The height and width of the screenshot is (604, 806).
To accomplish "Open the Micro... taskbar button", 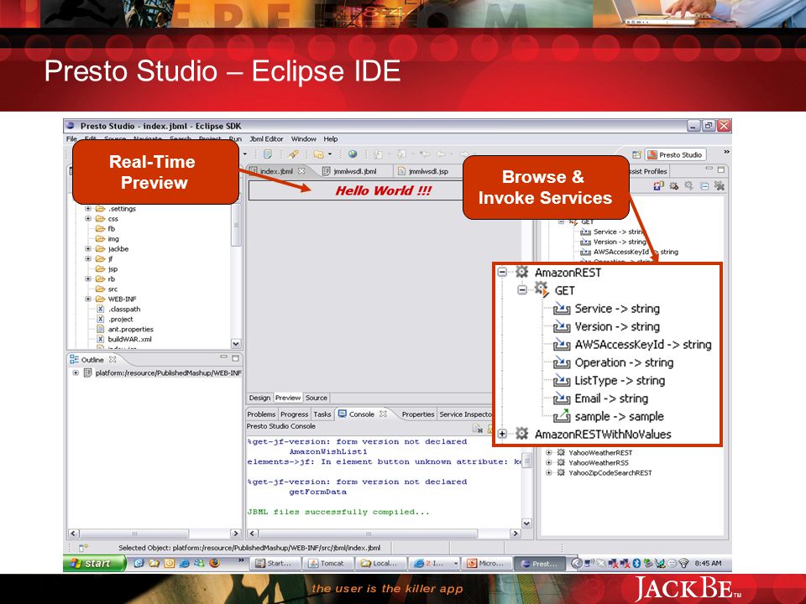I will [486, 564].
